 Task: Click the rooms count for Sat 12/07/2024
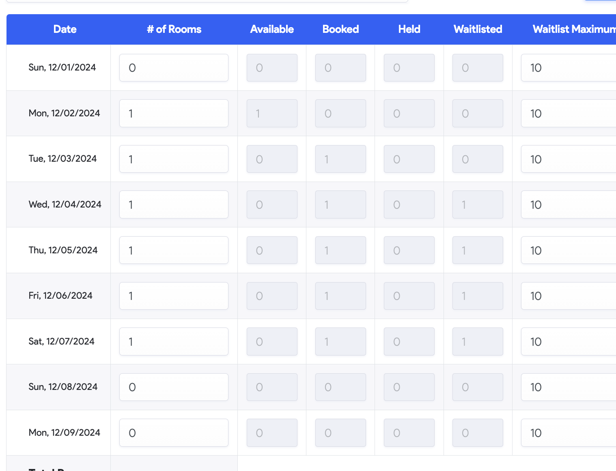click(174, 341)
